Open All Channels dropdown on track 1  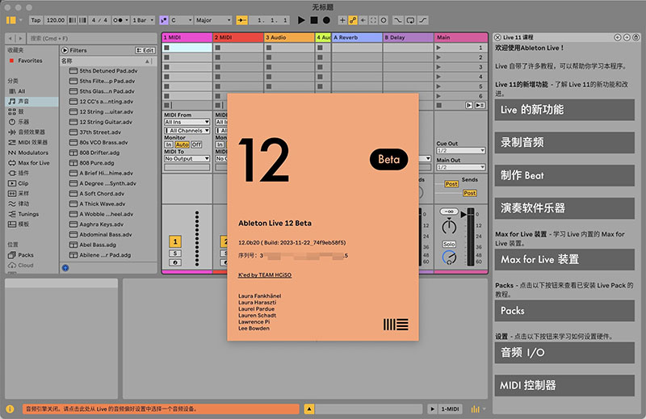187,131
